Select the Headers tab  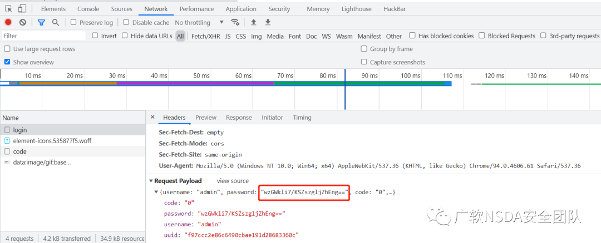click(174, 117)
